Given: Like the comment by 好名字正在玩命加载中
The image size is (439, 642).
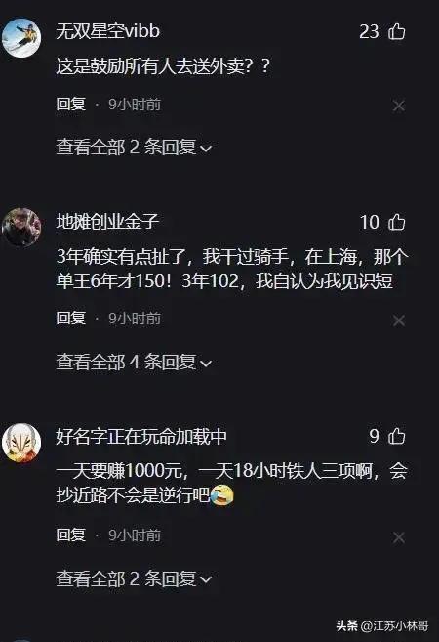Looking at the screenshot, I should [396, 436].
